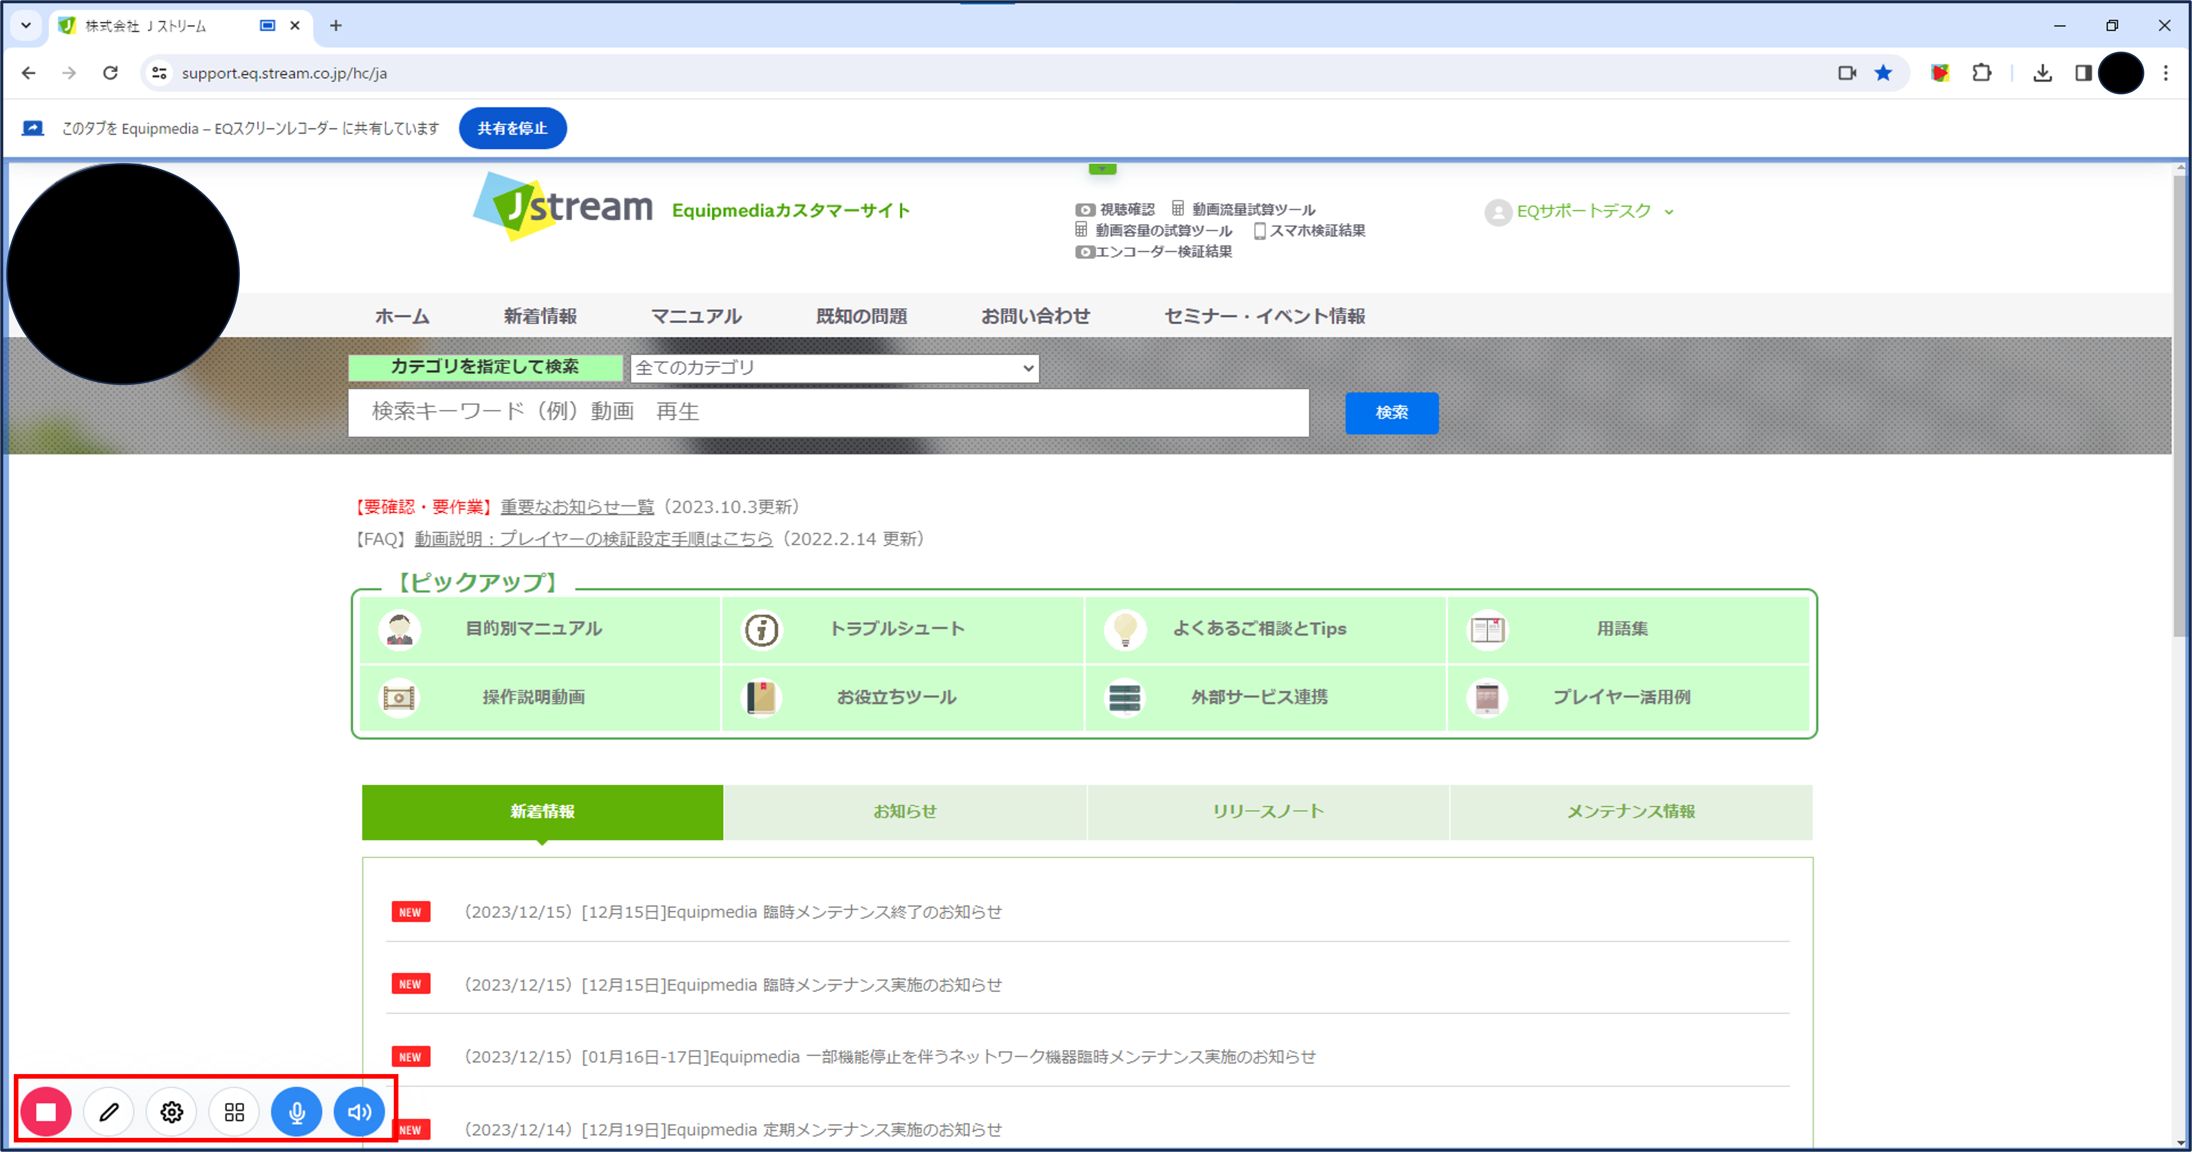Stop recording with the red stop button

click(x=46, y=1112)
